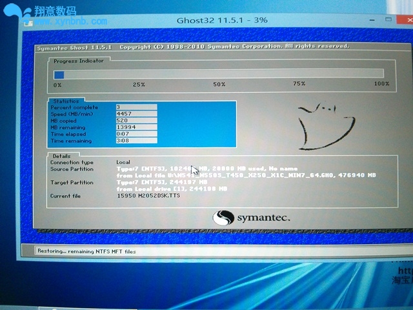Image resolution: width=413 pixels, height=310 pixels.
Task: Click the Local connection value
Action: click(x=123, y=162)
